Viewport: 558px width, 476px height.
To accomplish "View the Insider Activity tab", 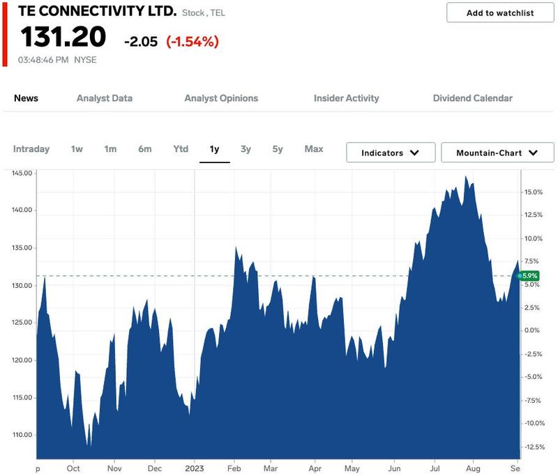I will click(x=346, y=98).
